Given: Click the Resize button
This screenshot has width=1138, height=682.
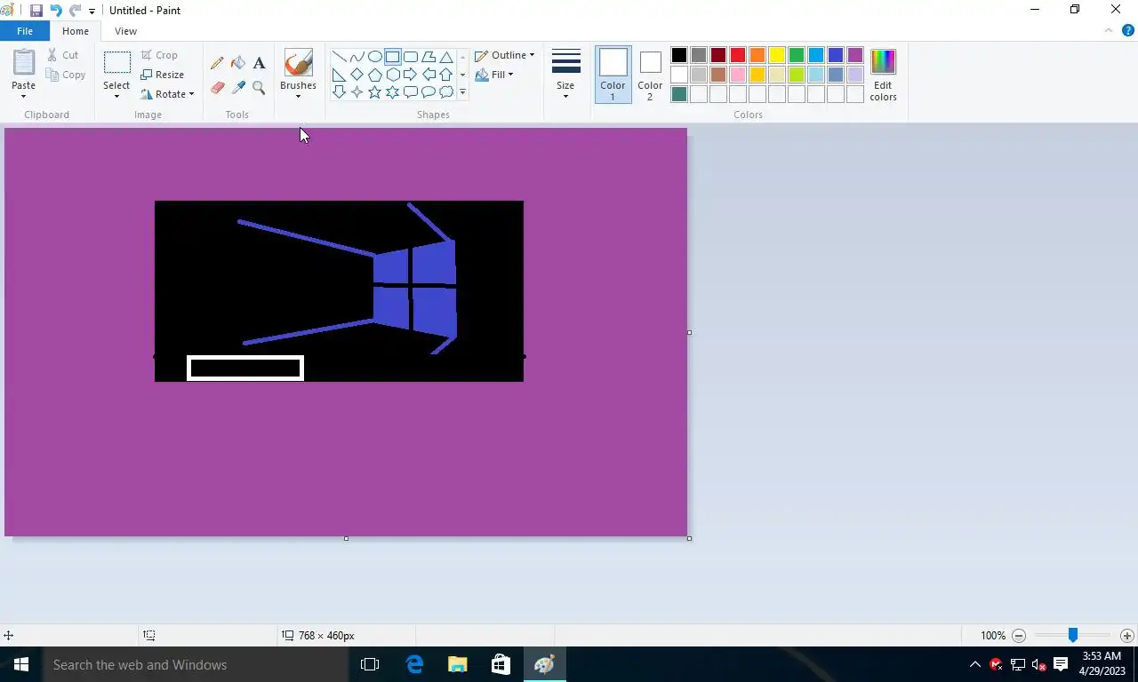Looking at the screenshot, I should 163,75.
